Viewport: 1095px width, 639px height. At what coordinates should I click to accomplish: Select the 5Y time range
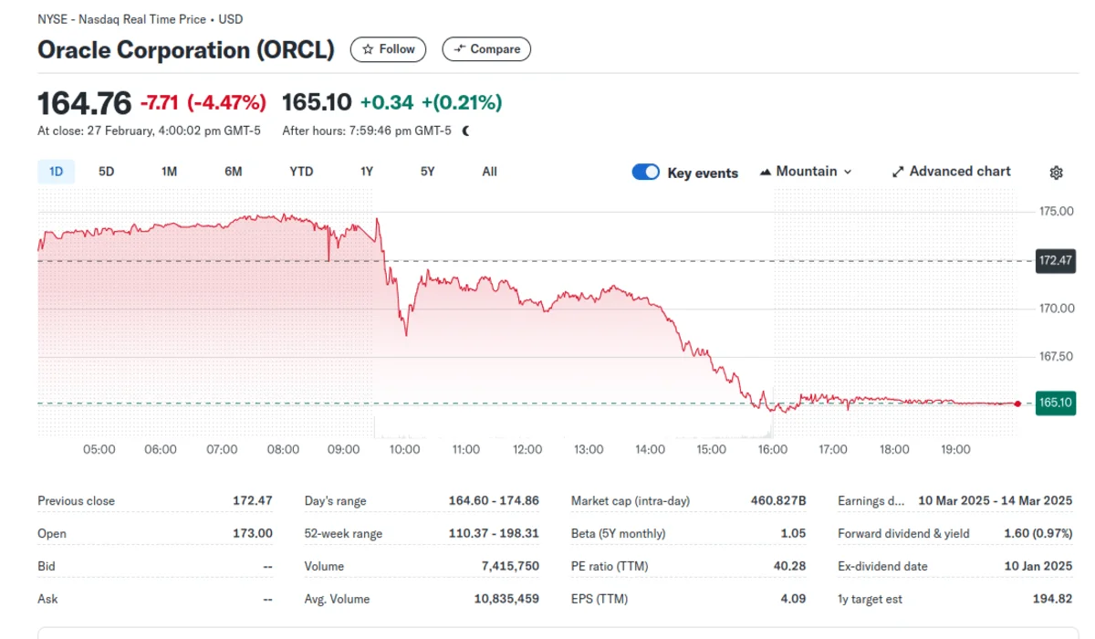coord(427,172)
